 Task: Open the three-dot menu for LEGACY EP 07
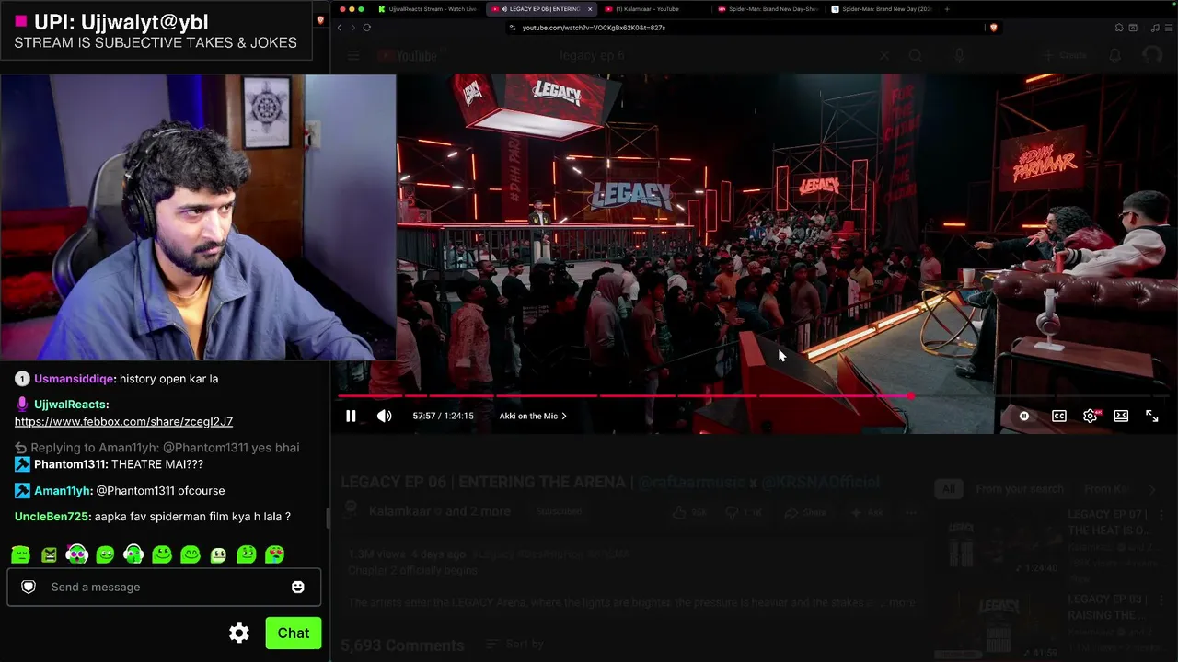coord(1161,517)
